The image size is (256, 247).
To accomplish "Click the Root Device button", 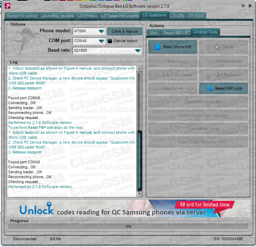I will (x=172, y=62).
